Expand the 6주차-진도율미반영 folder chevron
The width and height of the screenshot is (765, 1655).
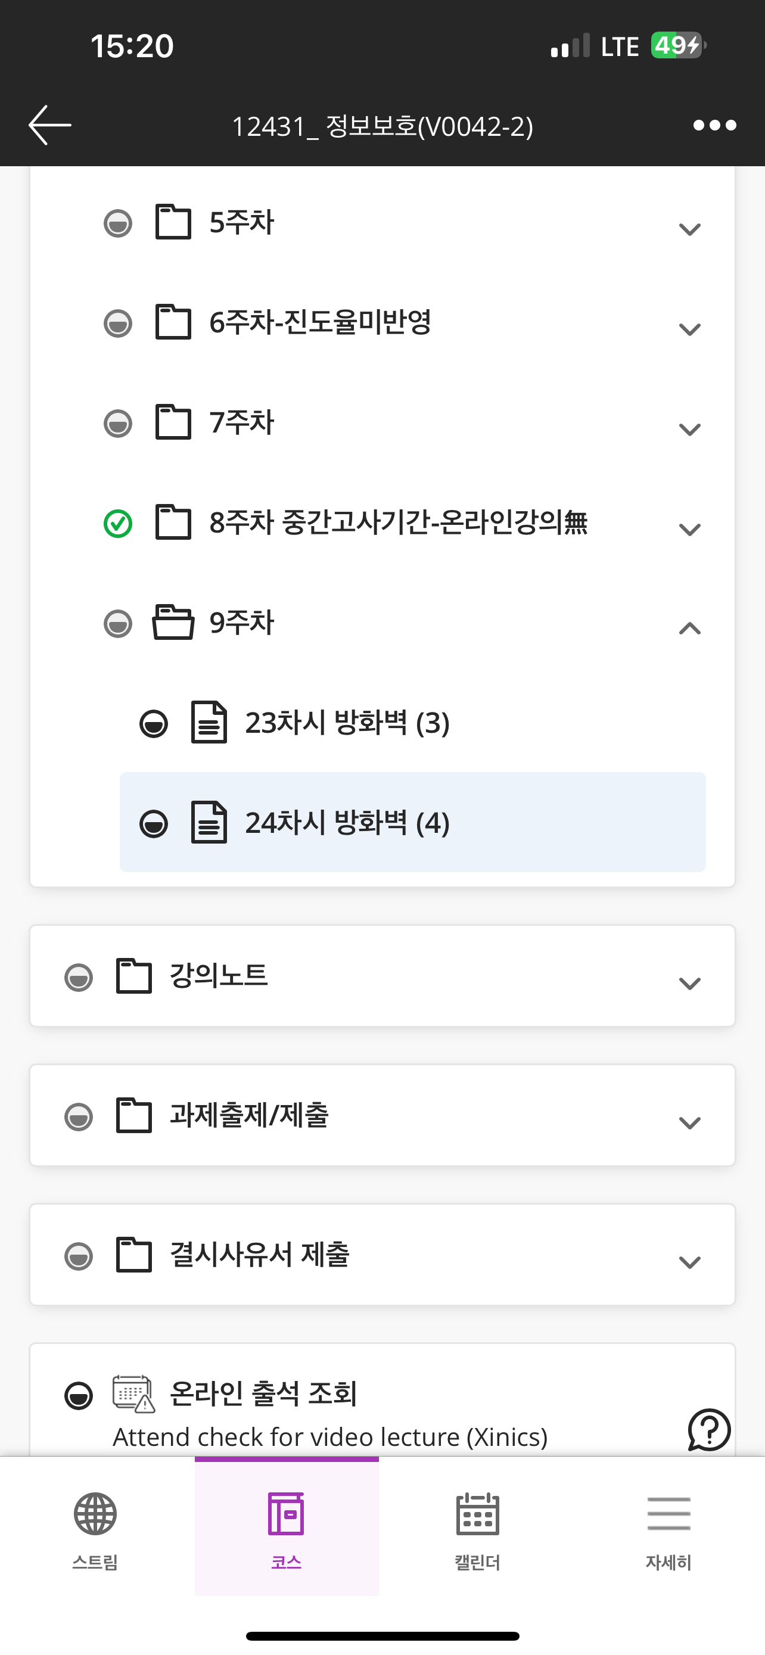(x=689, y=329)
